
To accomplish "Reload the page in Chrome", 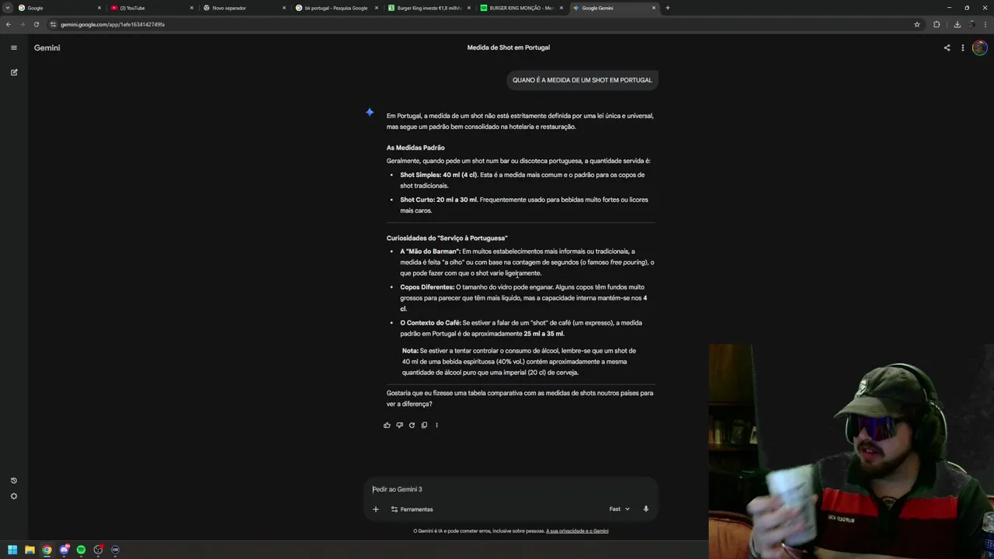I will [36, 24].
